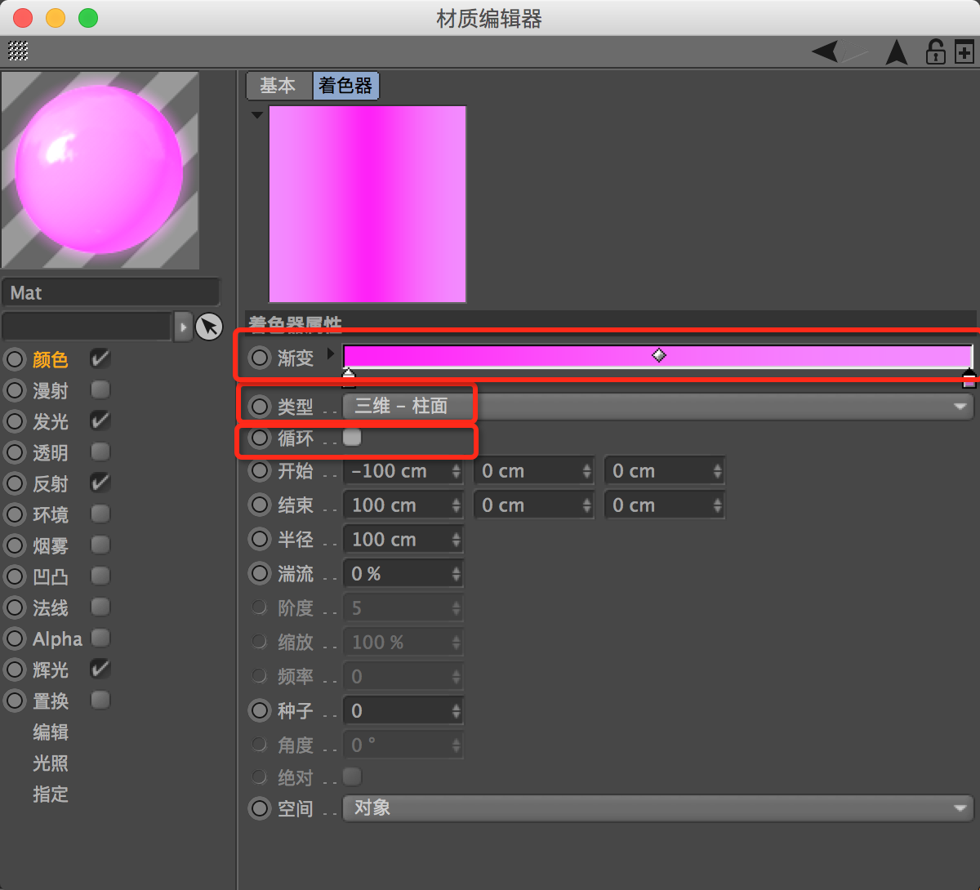Click the animation dot next to 漫射
Viewport: 980px width, 890px height.
[15, 390]
